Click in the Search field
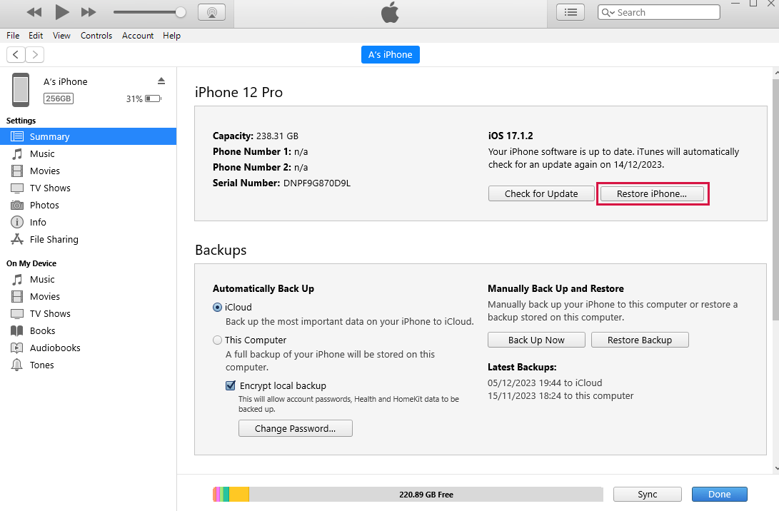Viewport: 779px width, 511px height. (659, 12)
